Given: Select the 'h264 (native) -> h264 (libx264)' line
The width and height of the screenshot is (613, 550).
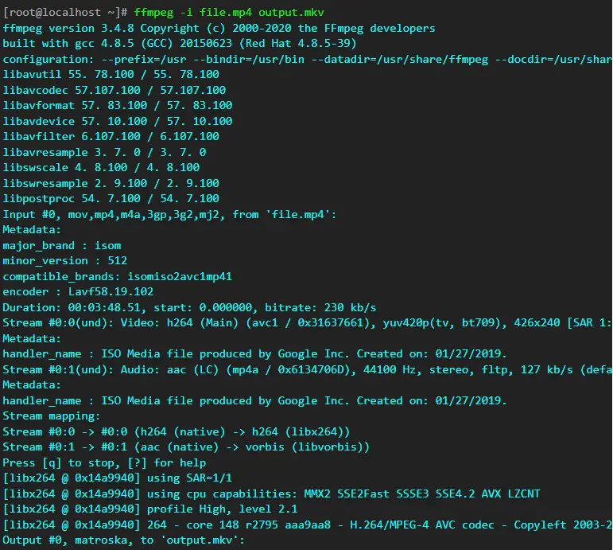Looking at the screenshot, I should [176, 431].
